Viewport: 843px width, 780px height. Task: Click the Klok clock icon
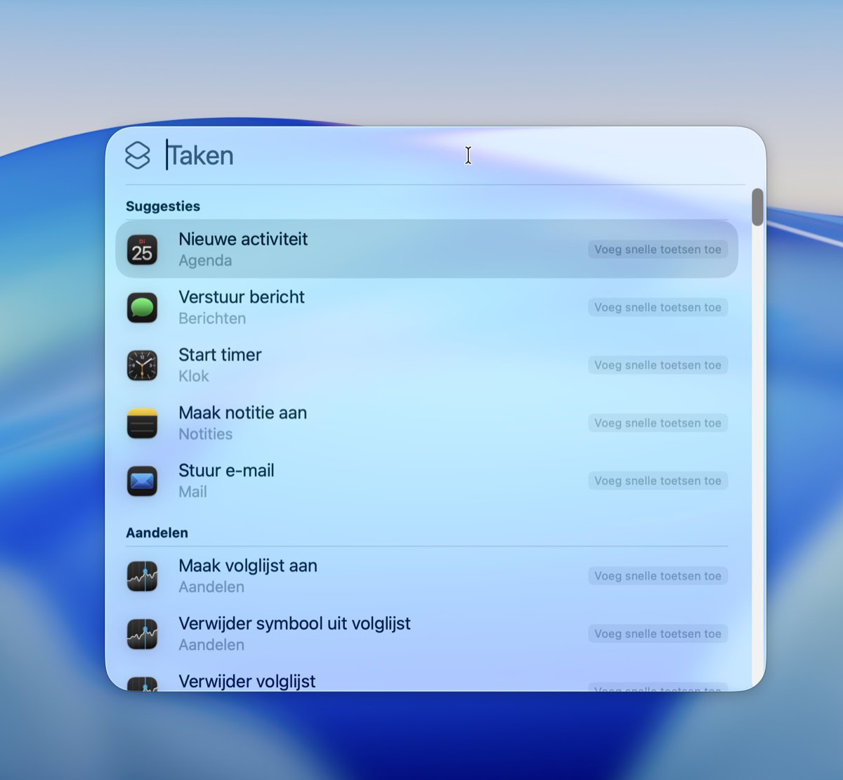point(142,365)
